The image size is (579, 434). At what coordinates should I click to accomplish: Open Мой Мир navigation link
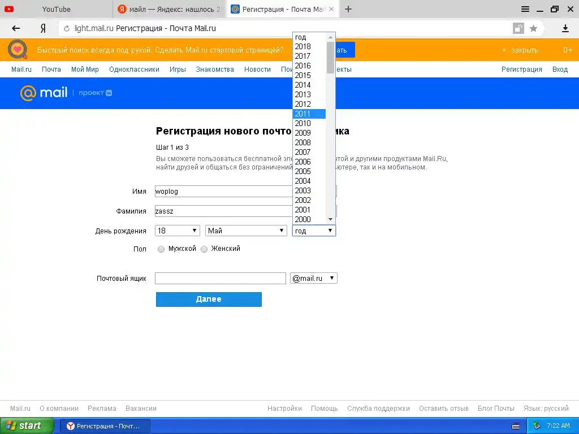click(x=85, y=70)
